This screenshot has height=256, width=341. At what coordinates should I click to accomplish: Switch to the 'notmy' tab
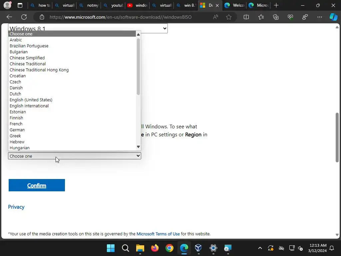[x=89, y=5]
